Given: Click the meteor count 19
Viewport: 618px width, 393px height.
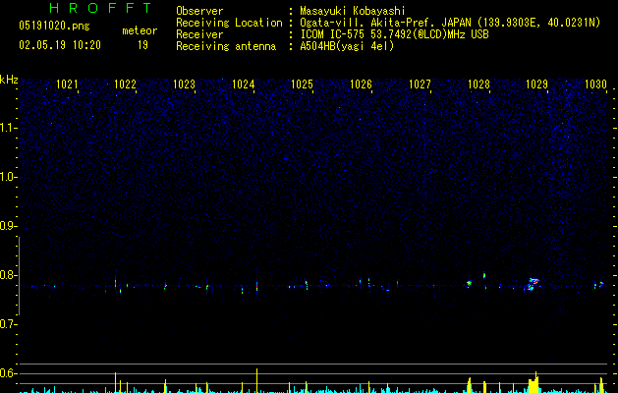Looking at the screenshot, I should (142, 45).
